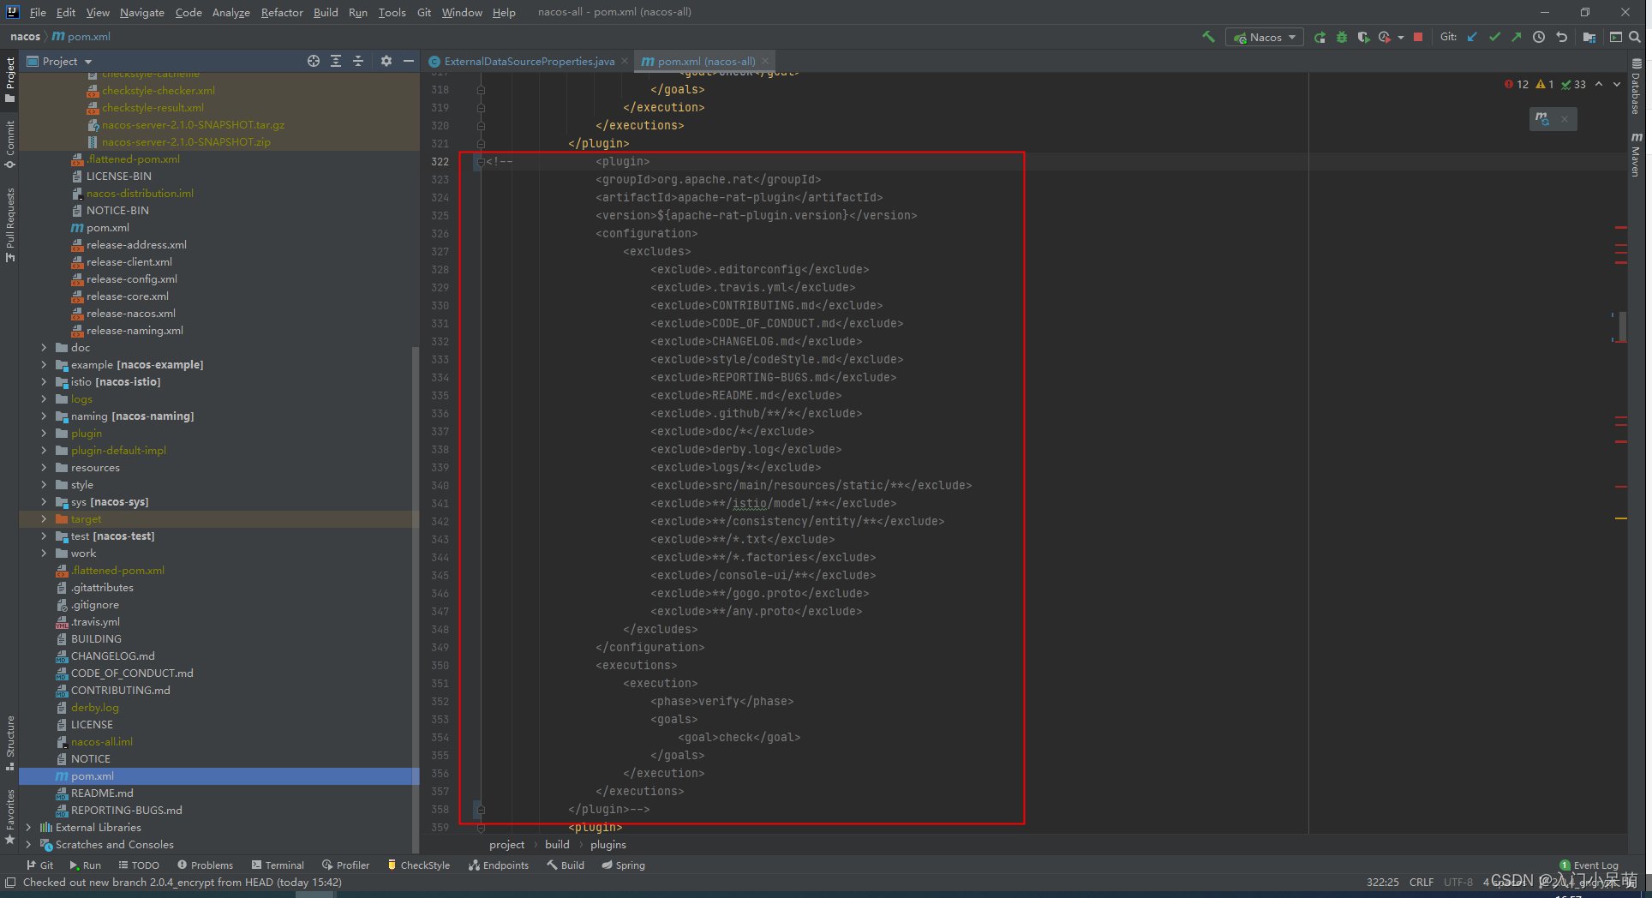Open the Build menu
Image resolution: width=1652 pixels, height=898 pixels.
coord(326,12)
